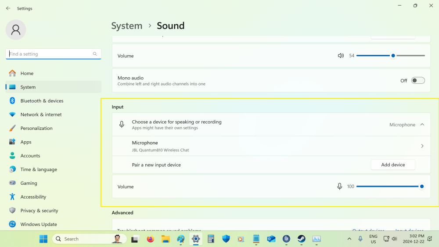439x247 pixels.
Task: Open Outlook from the taskbar
Action: [x=271, y=239]
